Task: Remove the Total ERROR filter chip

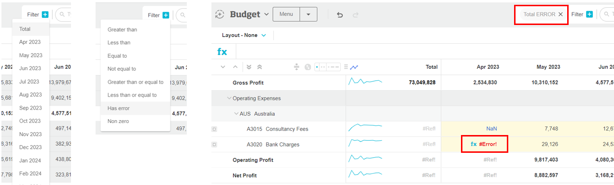Action: (560, 14)
